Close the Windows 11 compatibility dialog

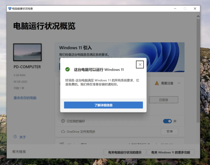(140, 64)
